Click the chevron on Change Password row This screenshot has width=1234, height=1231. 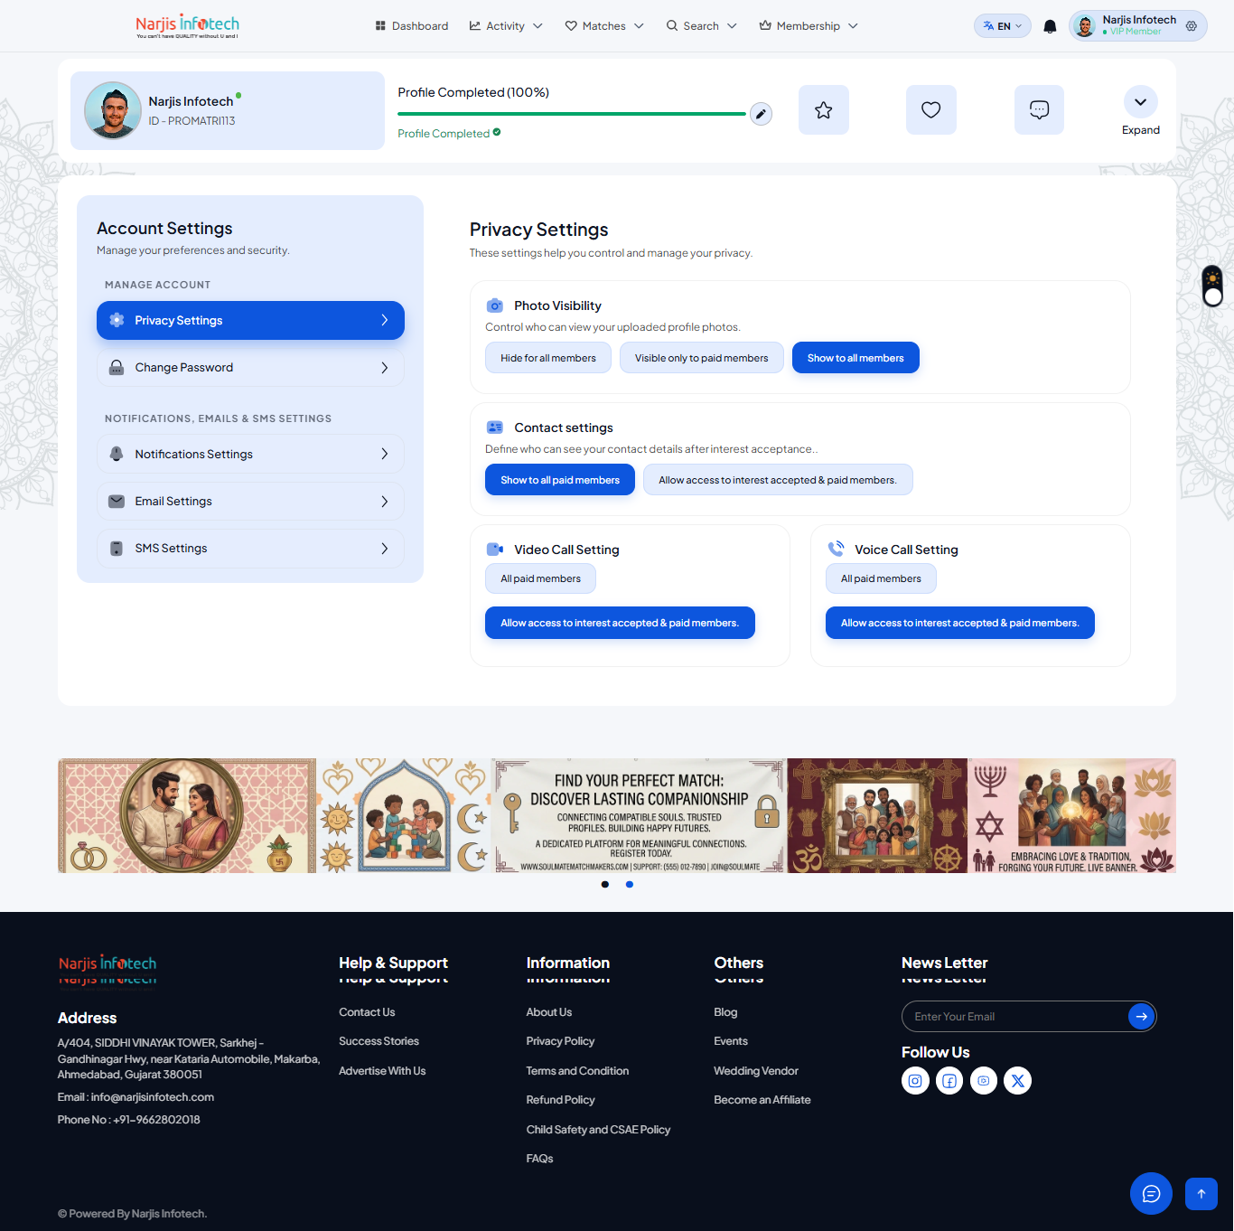point(385,368)
